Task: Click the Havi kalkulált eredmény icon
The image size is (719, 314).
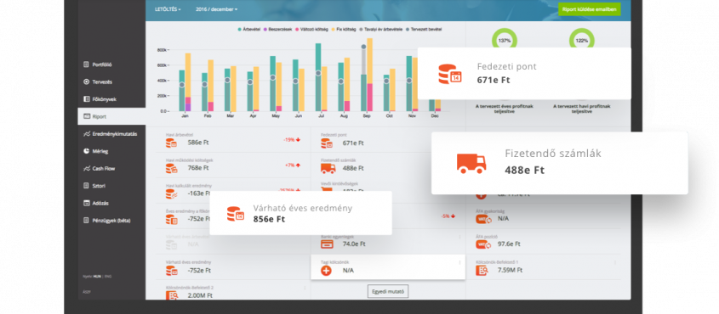Action: pos(172,194)
